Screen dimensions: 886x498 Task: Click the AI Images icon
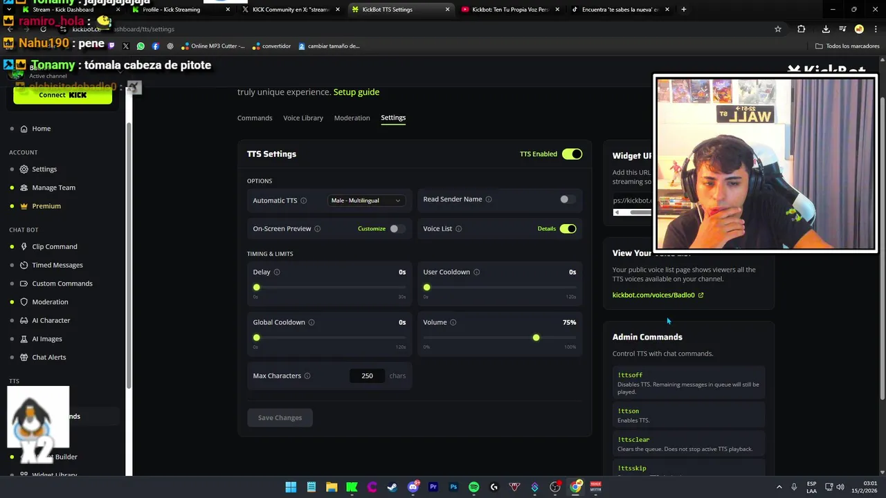24,339
